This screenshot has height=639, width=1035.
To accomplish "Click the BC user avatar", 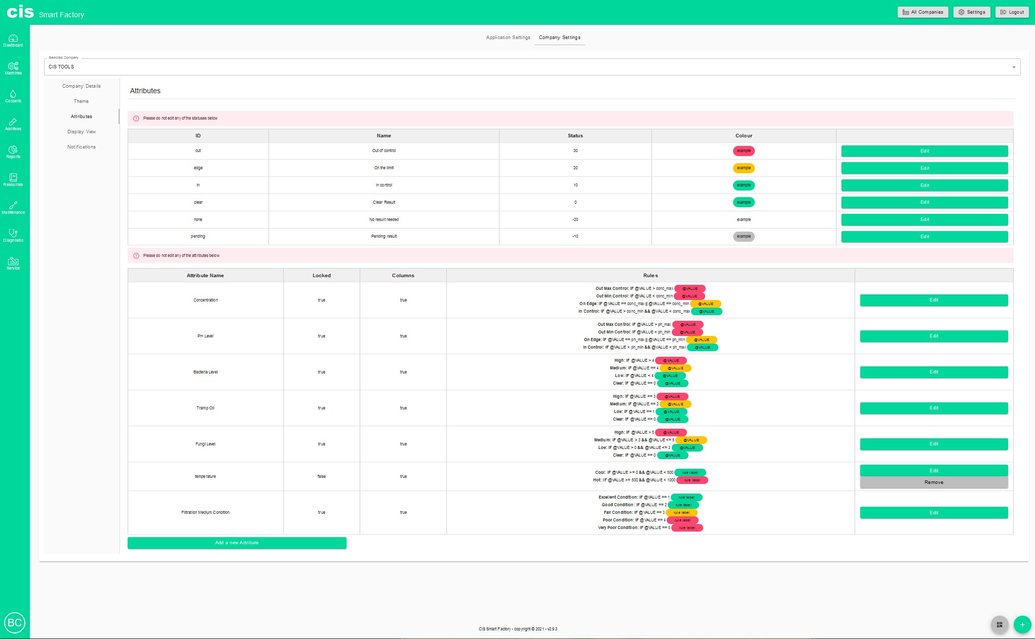I will tap(15, 622).
